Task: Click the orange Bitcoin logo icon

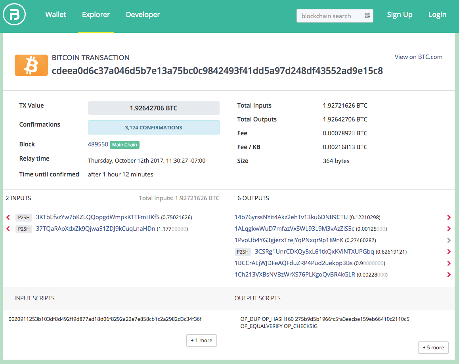Action: 31,65
